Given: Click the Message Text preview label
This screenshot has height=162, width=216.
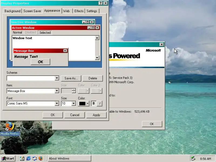Looking at the screenshot, I should coord(26,56).
